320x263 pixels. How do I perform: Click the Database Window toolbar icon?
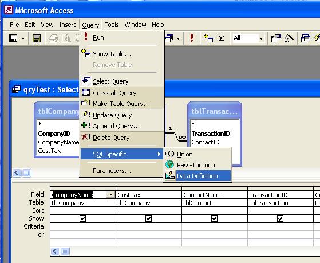(306, 38)
